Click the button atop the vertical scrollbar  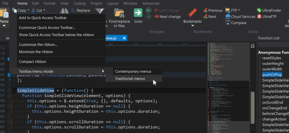tap(253, 46)
